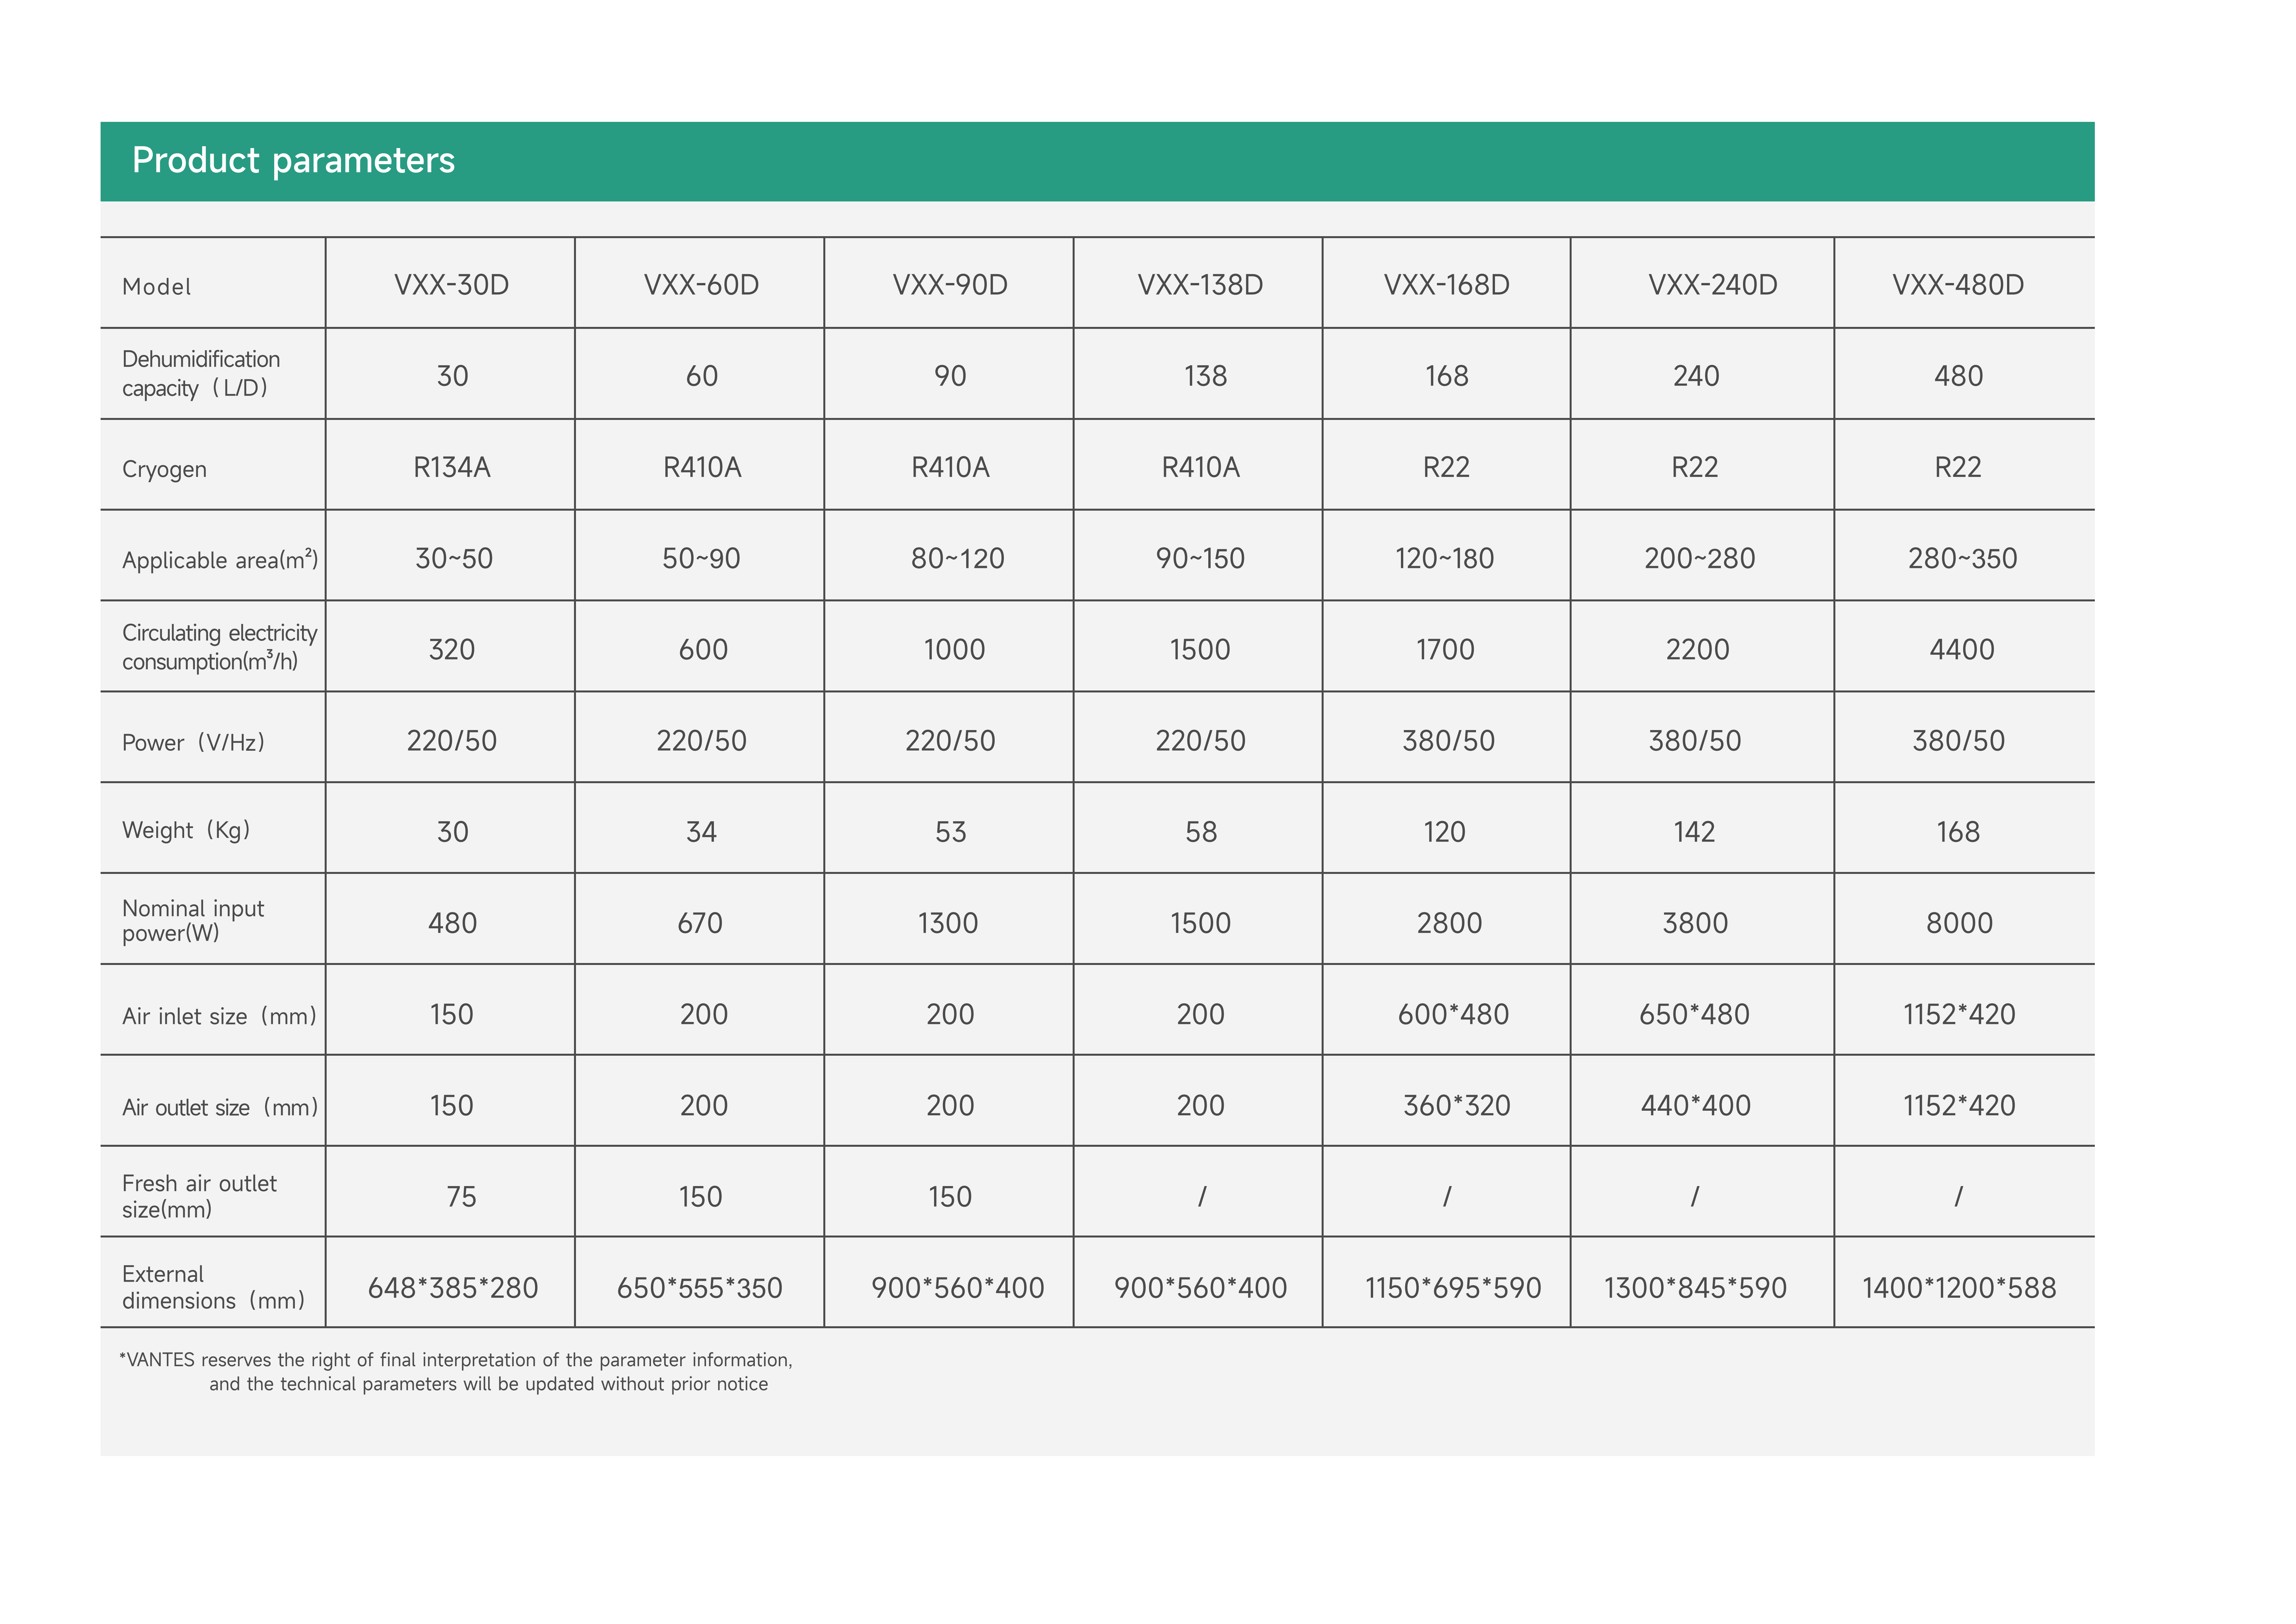
Task: Click external dimensions 648*385*280
Action: pos(453,1288)
